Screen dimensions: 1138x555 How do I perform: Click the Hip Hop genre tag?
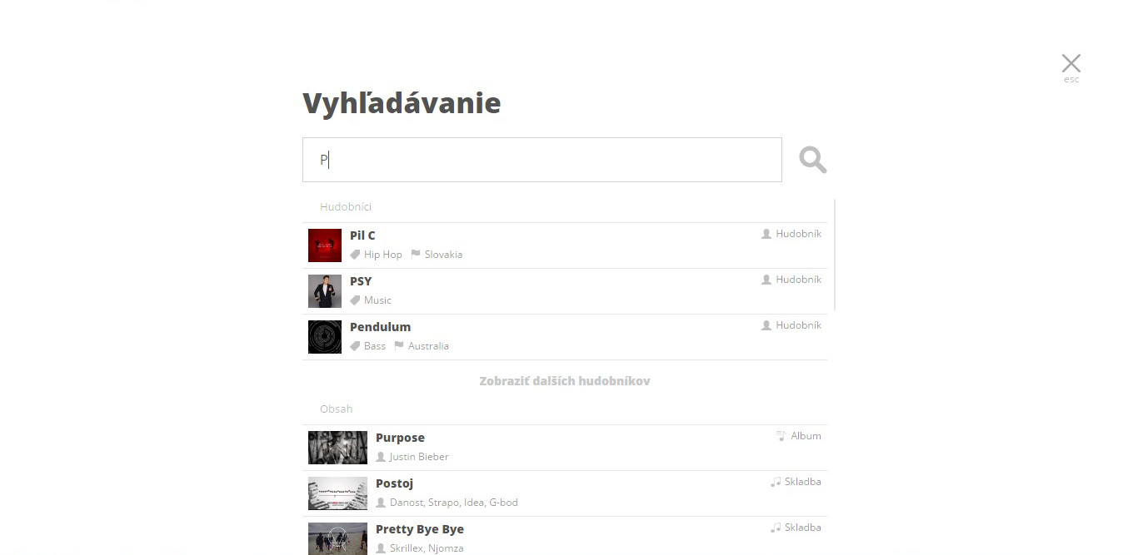[x=376, y=255]
